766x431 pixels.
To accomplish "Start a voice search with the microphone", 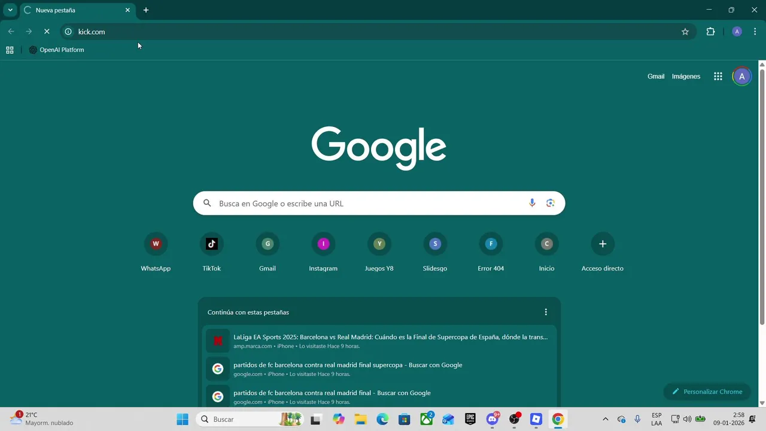I will click(x=532, y=203).
